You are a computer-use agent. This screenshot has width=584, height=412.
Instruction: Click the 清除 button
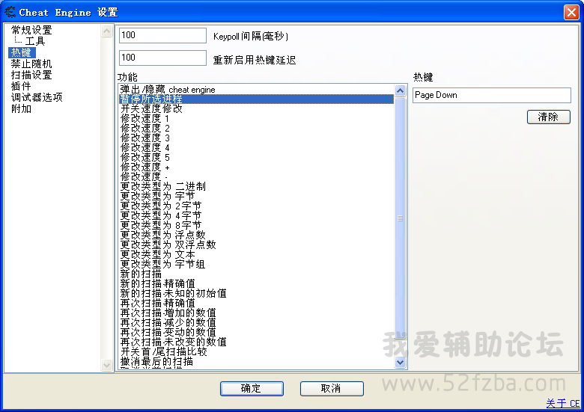548,117
